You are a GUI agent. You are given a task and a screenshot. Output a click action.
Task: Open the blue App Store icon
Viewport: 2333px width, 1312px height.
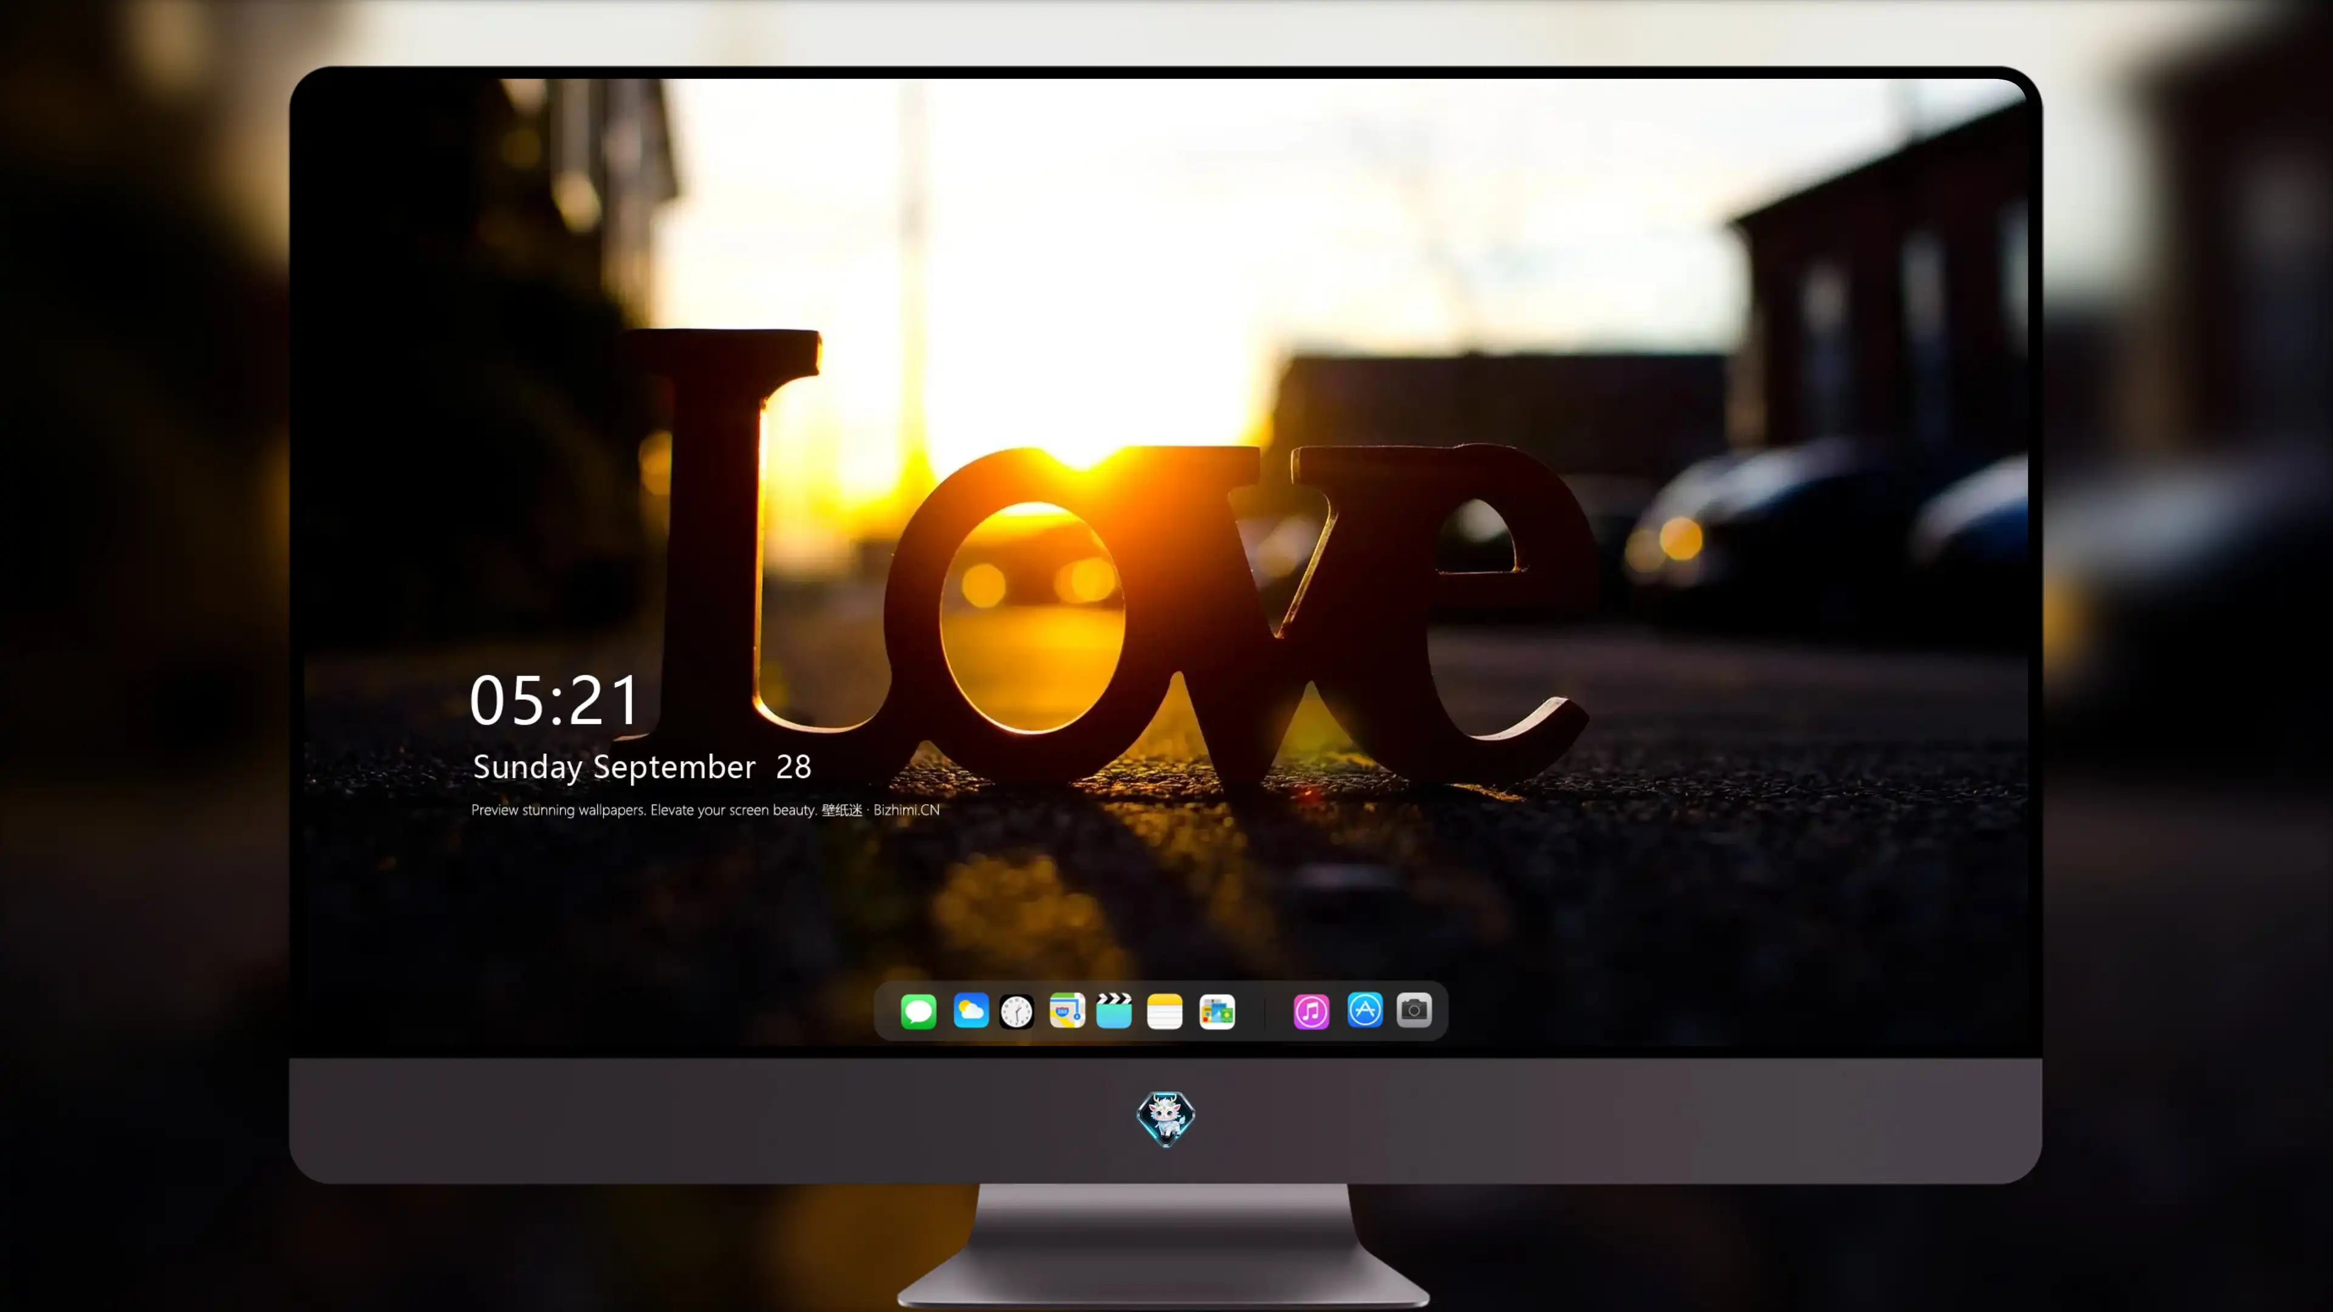(1365, 1010)
